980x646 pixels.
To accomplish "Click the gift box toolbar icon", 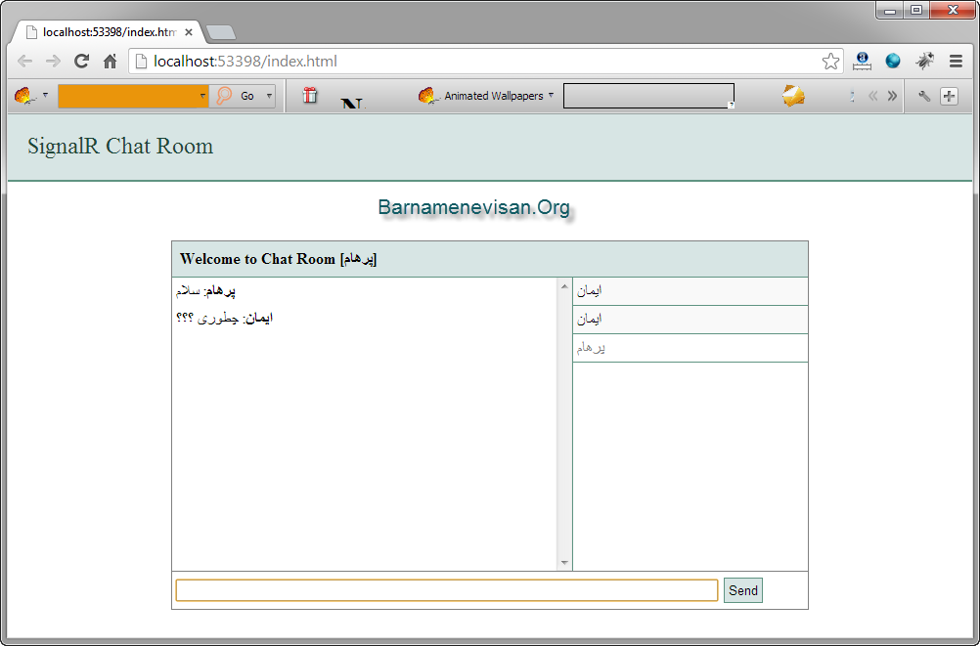I will click(309, 95).
